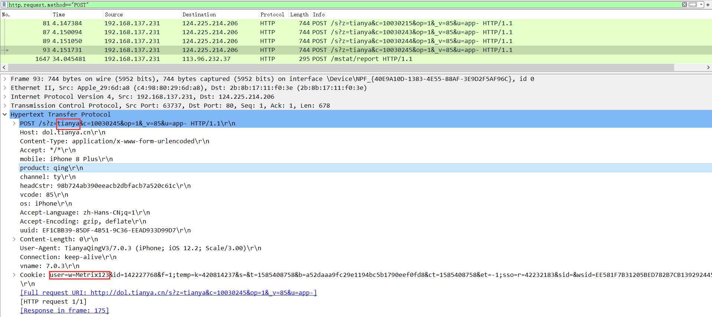The image size is (712, 317).
Task: Select packet 89 at time 4.151050
Action: click(356, 41)
